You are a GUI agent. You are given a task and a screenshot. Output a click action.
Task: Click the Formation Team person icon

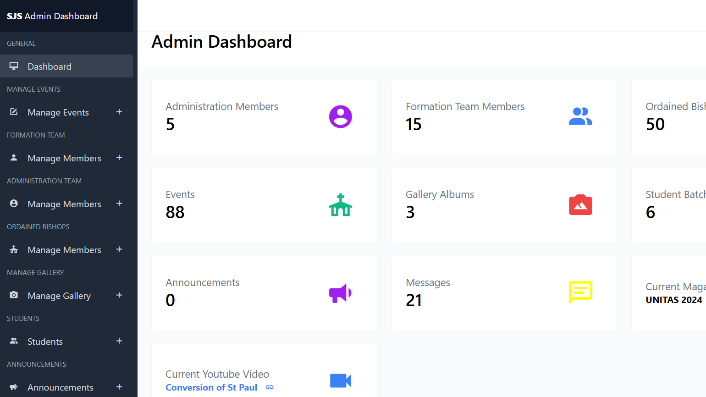click(x=14, y=158)
